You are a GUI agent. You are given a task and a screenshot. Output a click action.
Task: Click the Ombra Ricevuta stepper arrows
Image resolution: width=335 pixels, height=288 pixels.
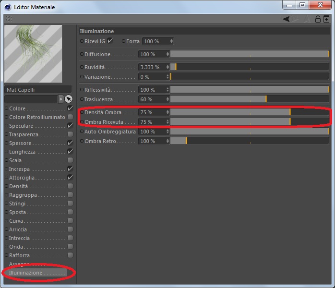coord(167,122)
